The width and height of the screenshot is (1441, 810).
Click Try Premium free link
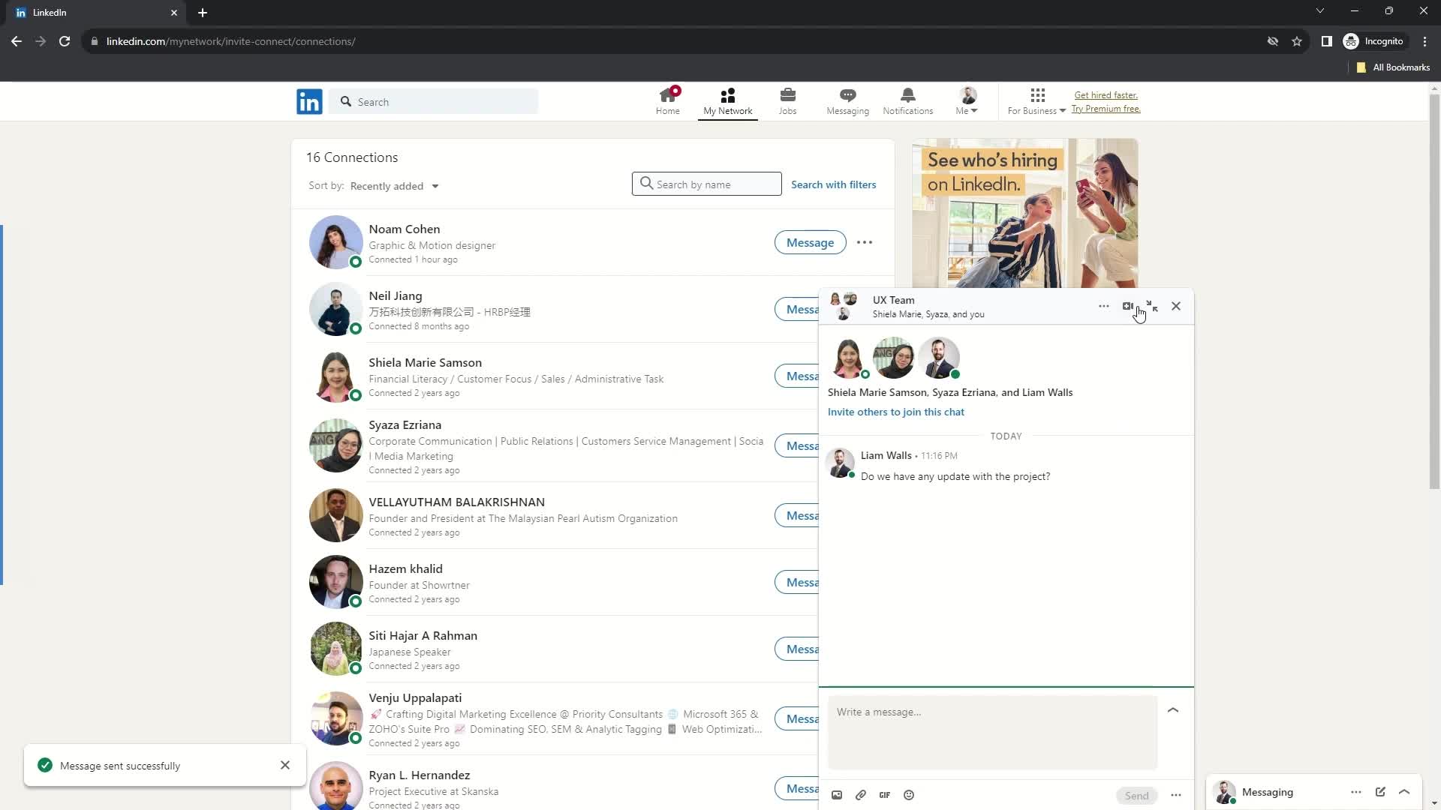(x=1106, y=109)
